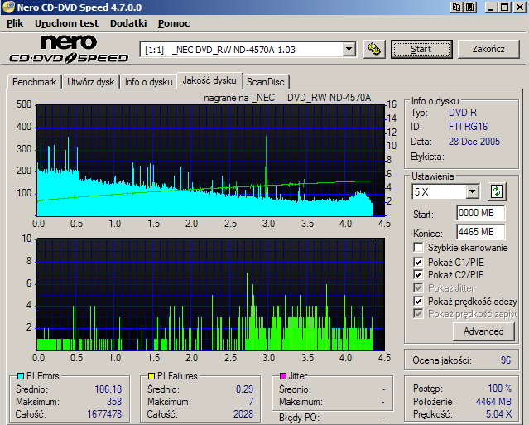Viewport: 529px width, 425px height.
Task: Toggle the disabled Pokaż Jitter checkbox
Action: click(418, 288)
